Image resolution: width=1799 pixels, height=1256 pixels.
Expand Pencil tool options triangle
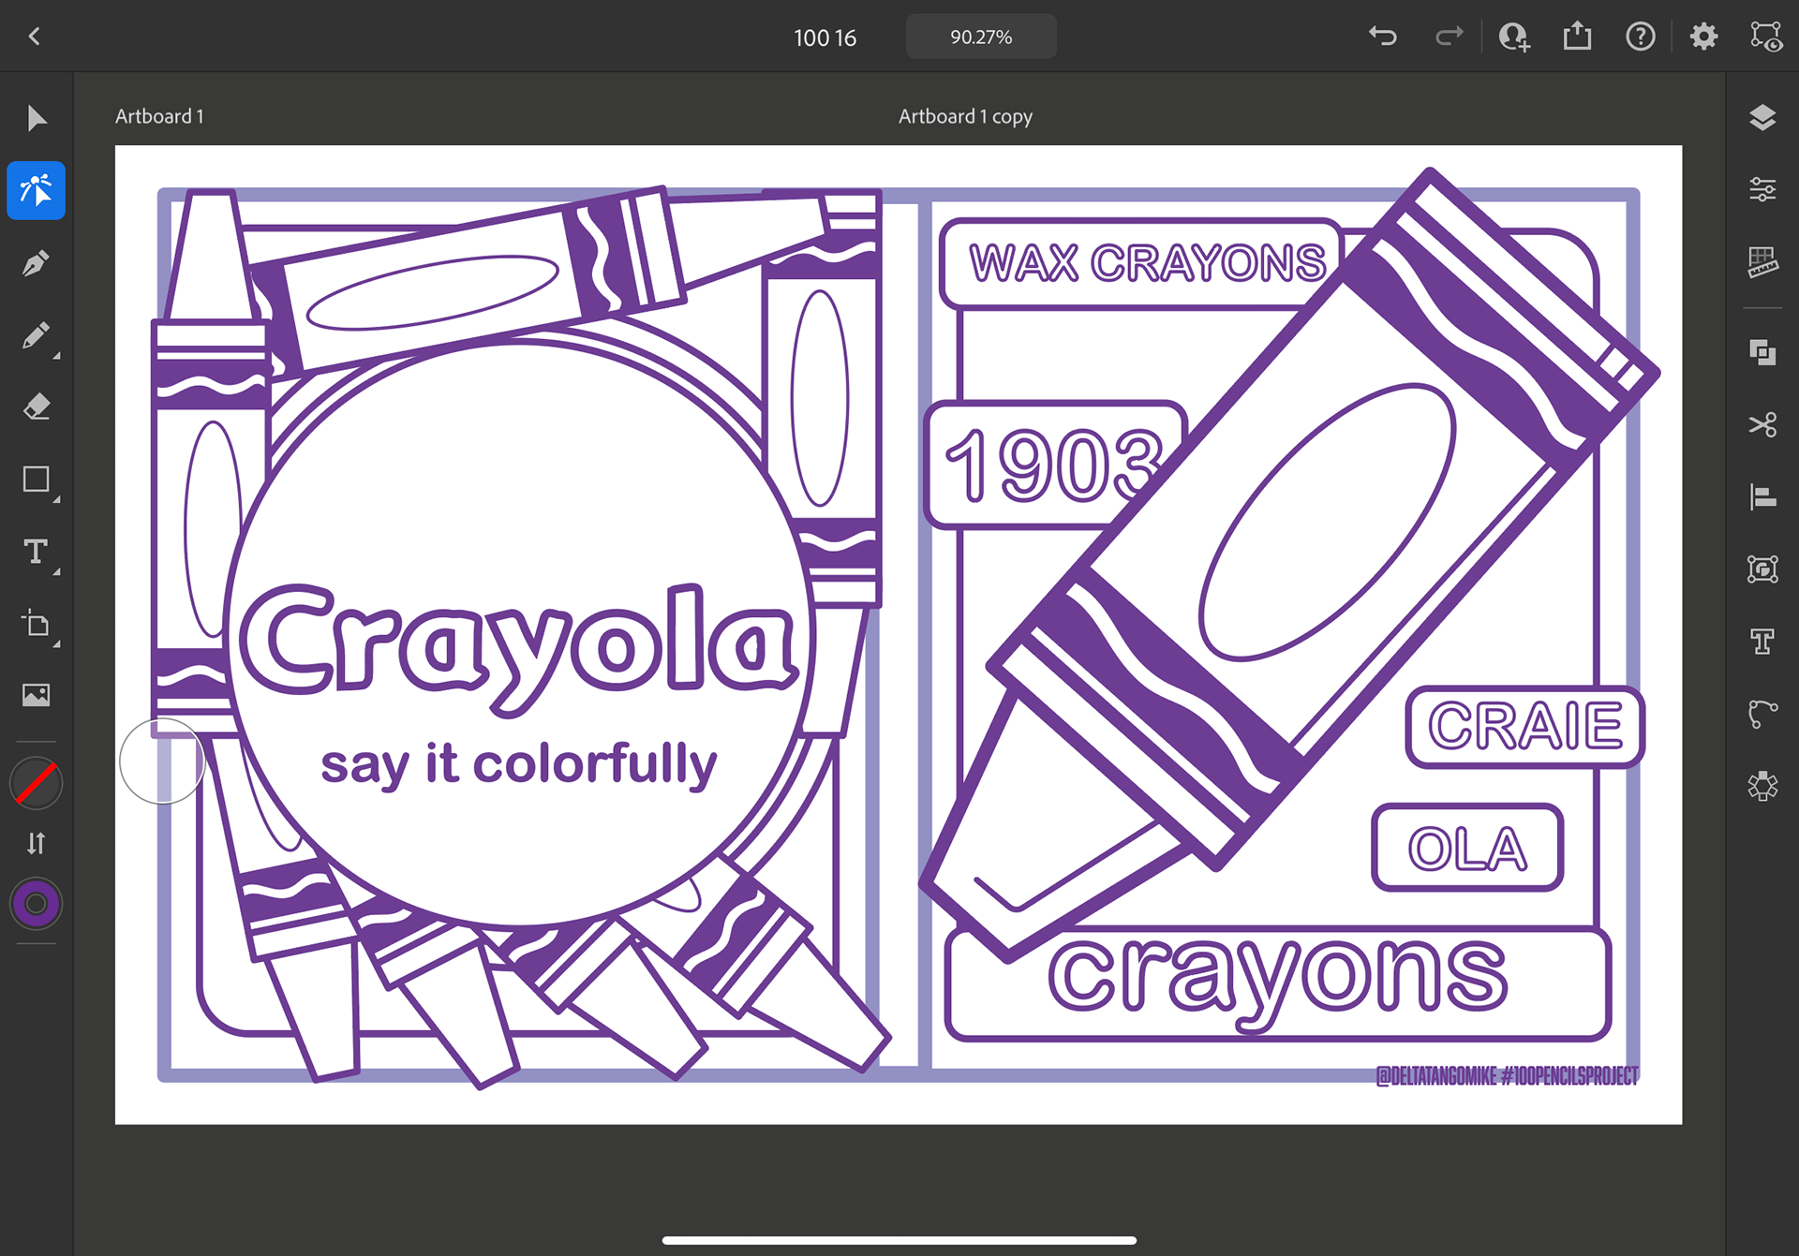pos(57,356)
